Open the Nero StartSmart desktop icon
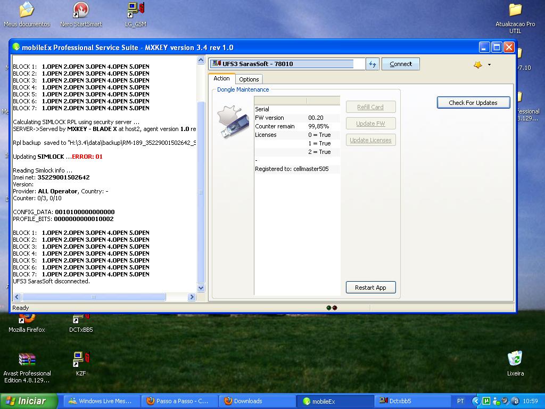 (x=81, y=11)
